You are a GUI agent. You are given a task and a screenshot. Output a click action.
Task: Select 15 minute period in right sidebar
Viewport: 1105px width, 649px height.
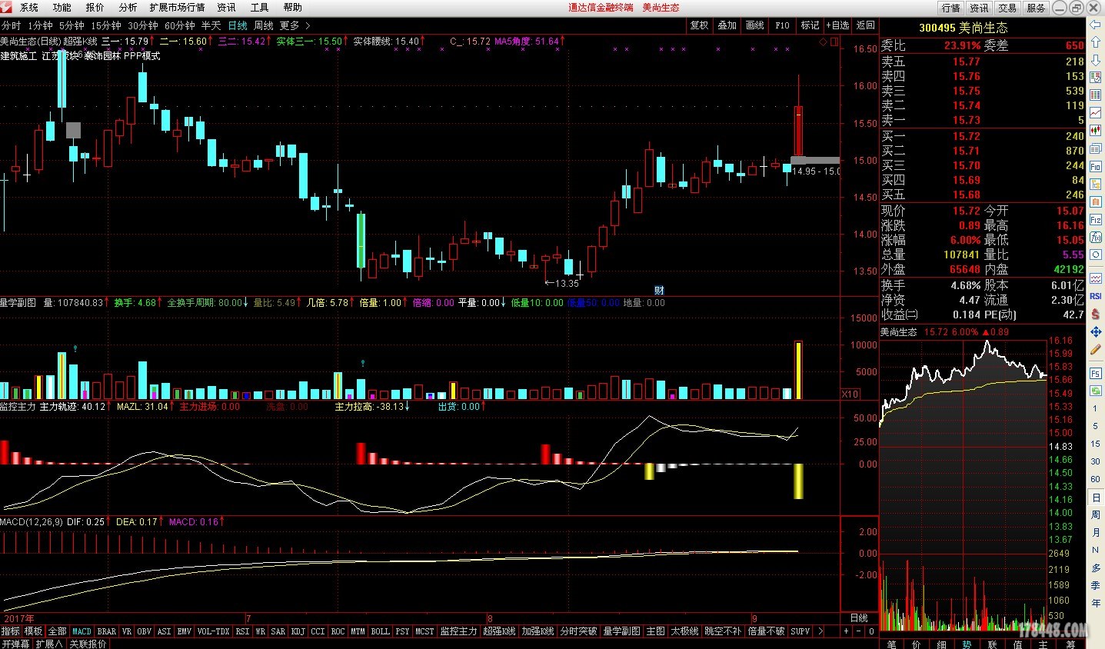[1096, 444]
